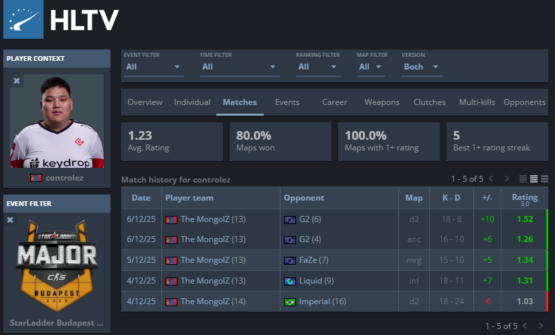This screenshot has width=555, height=335.
Task: Expand the Version dropdown set to Both
Action: [x=422, y=67]
